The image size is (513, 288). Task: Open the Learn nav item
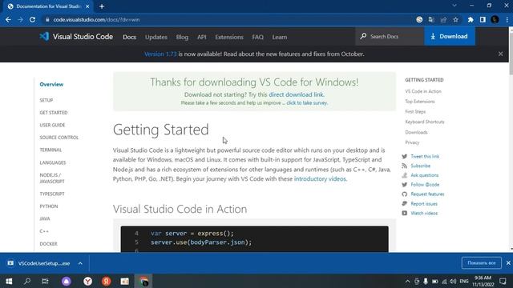pos(280,37)
